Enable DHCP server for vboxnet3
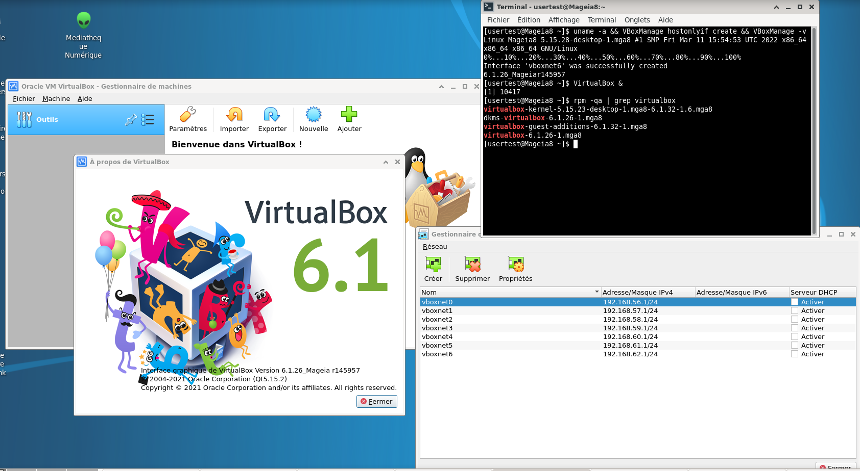The width and height of the screenshot is (860, 471). tap(795, 328)
